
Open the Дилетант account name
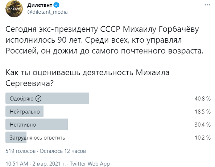tap(40, 5)
